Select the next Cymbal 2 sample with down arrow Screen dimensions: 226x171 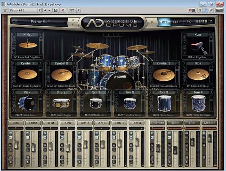point(48,71)
